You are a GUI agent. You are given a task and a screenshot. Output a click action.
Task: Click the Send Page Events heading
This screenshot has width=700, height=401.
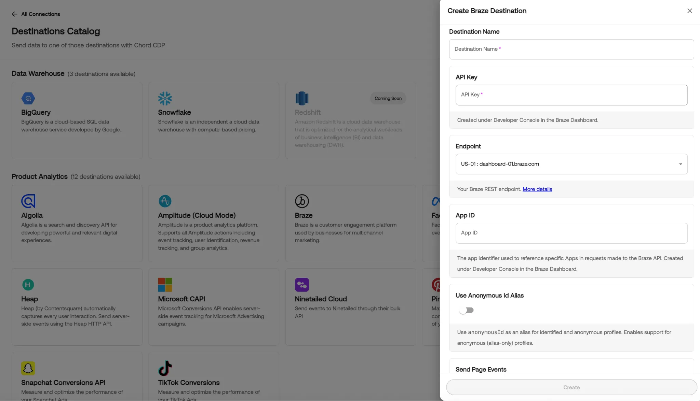[x=481, y=370]
